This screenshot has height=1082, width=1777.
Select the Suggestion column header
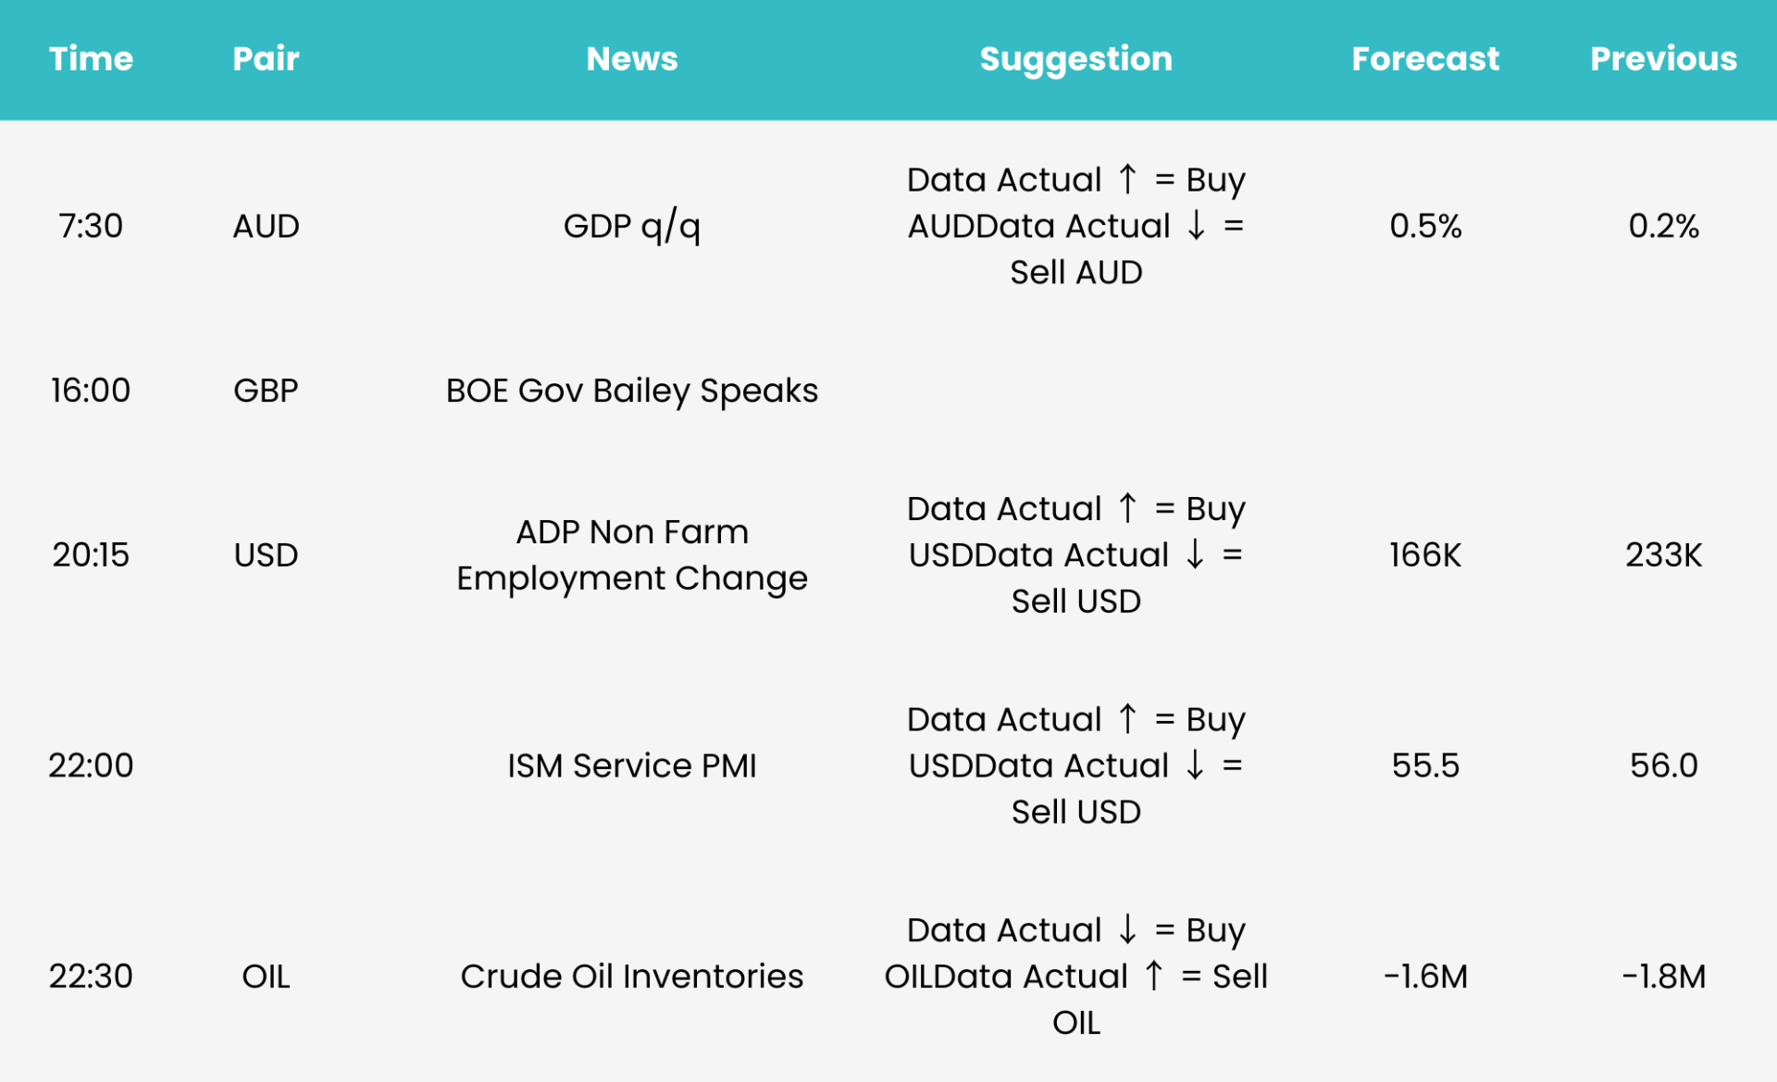pos(1075,60)
